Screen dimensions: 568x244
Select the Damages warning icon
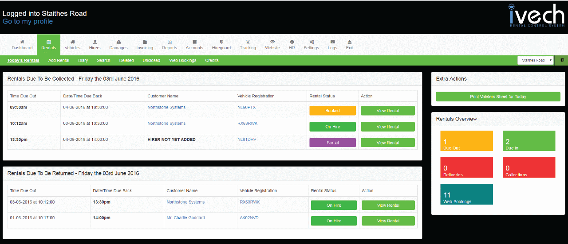[118, 42]
